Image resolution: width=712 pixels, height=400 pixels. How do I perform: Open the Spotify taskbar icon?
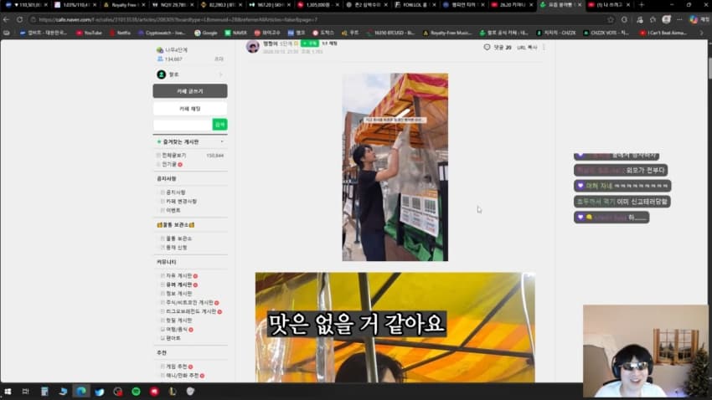pos(136,392)
